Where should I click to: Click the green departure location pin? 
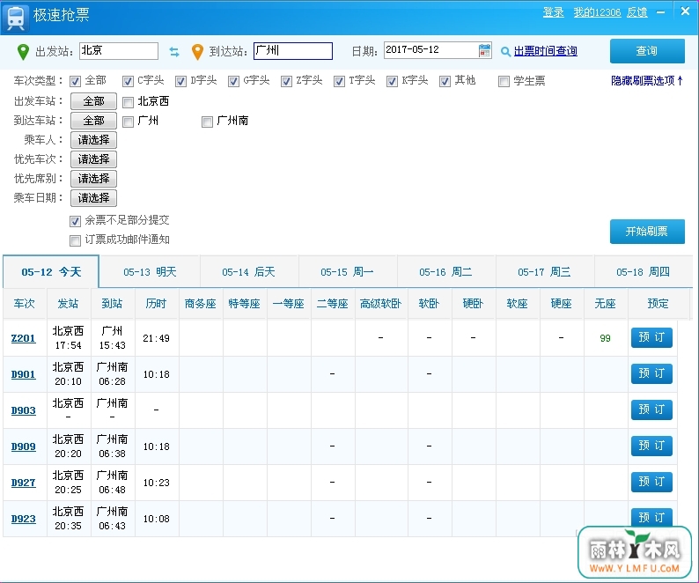23,52
